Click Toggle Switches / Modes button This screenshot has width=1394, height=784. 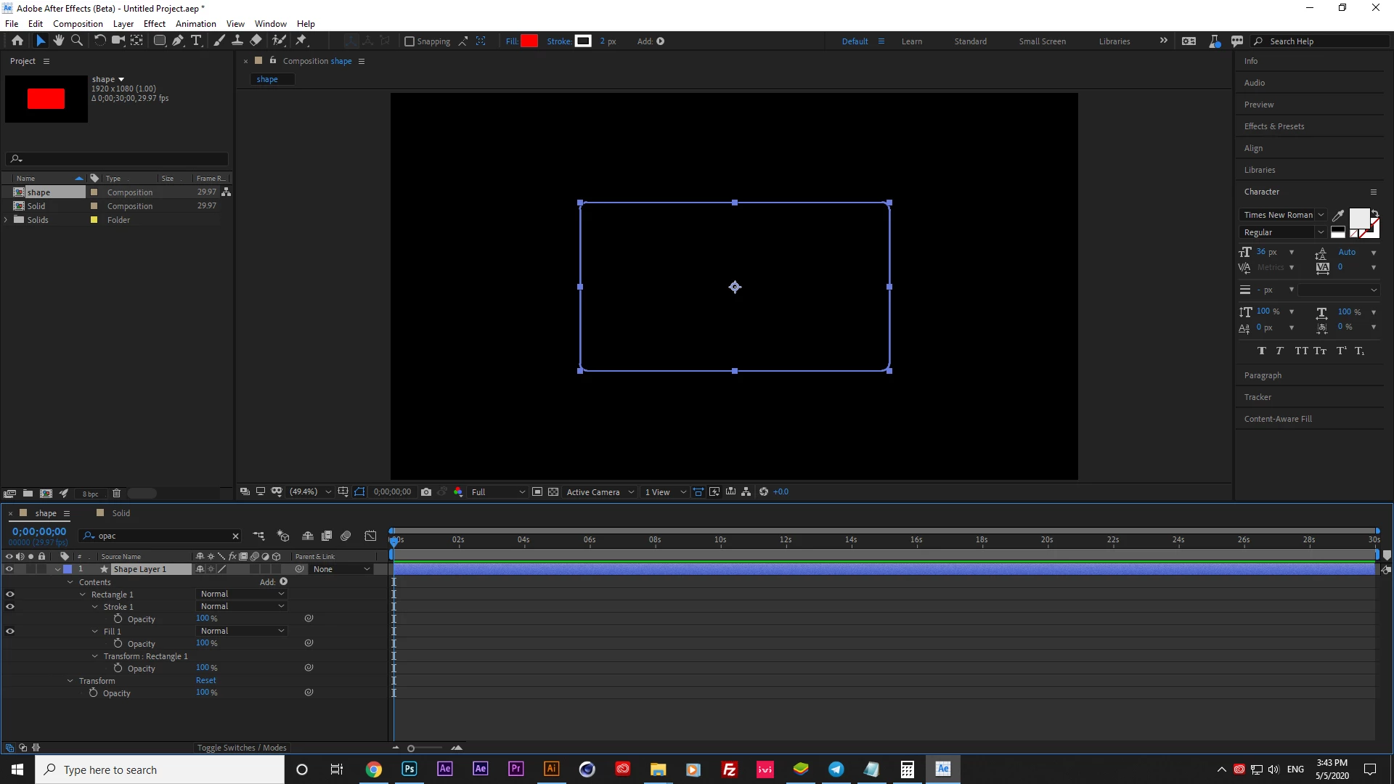tap(242, 747)
